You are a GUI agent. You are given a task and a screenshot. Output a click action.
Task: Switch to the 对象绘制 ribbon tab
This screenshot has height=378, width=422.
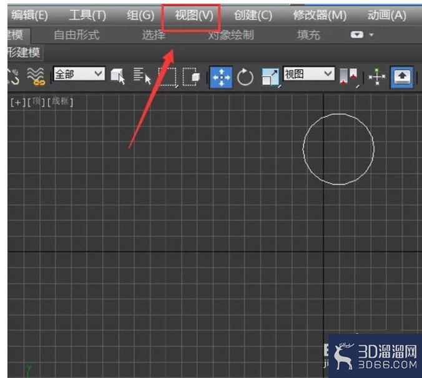click(x=231, y=35)
